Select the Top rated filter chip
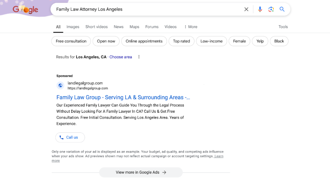330x180 pixels. click(181, 41)
